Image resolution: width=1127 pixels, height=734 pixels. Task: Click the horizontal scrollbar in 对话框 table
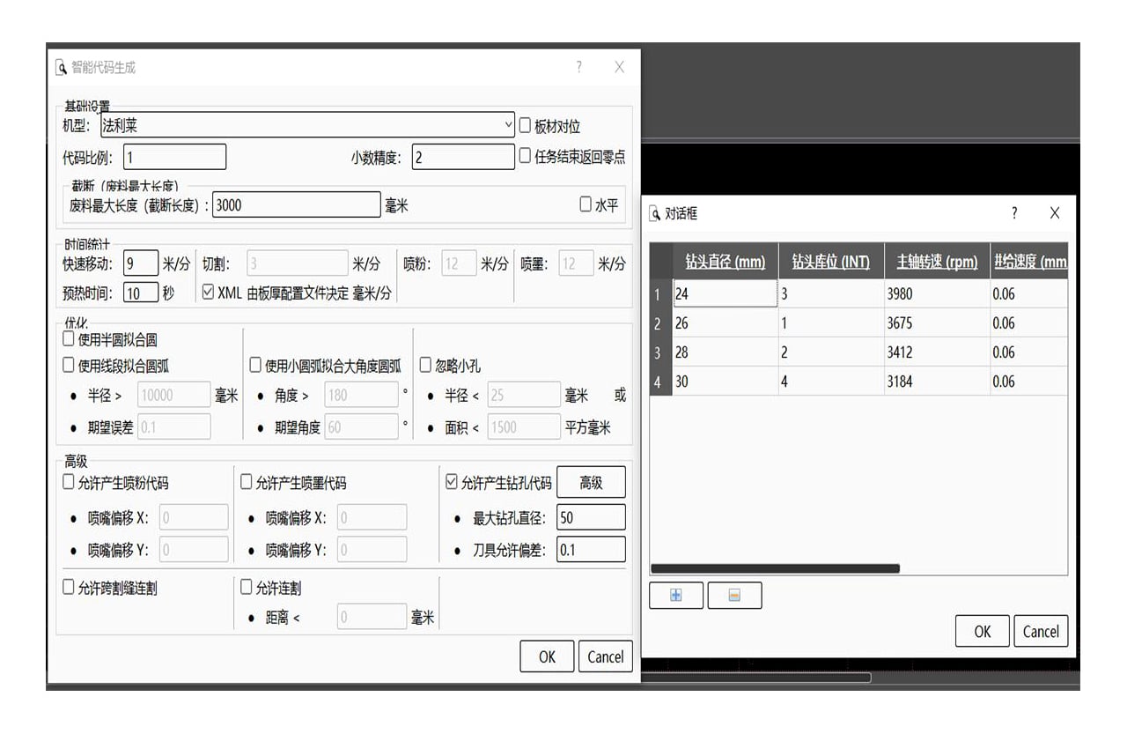(x=775, y=568)
